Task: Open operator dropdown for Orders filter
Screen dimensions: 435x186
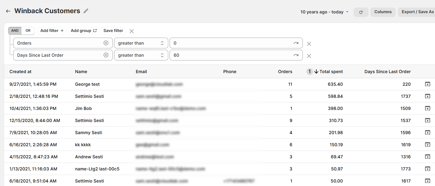Action: click(x=141, y=43)
